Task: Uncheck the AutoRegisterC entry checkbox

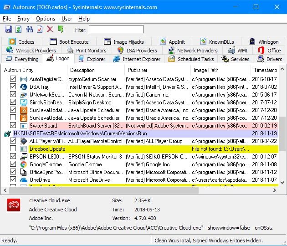Action: click(13, 79)
